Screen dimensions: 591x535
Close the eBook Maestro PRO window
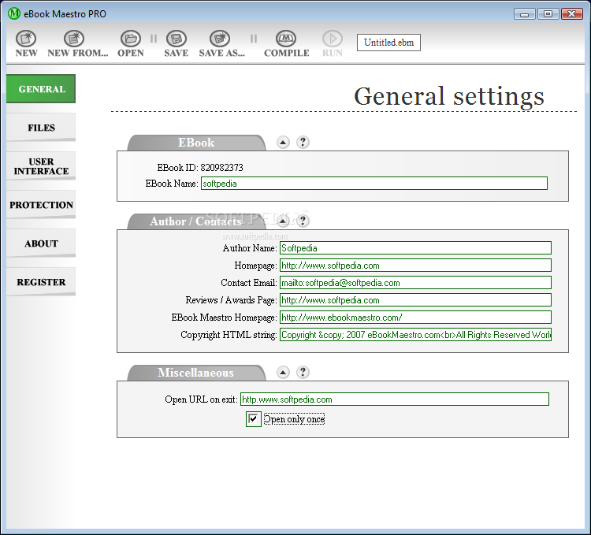click(x=572, y=14)
